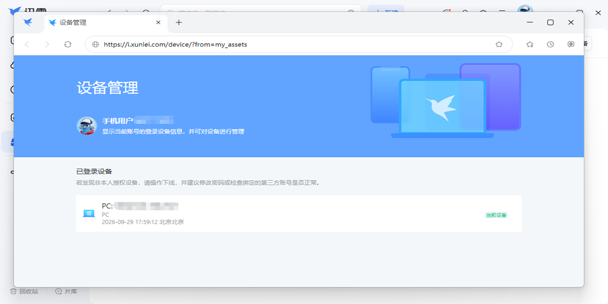Click the 设备管理 page heading
This screenshot has height=304, width=608.
(107, 87)
